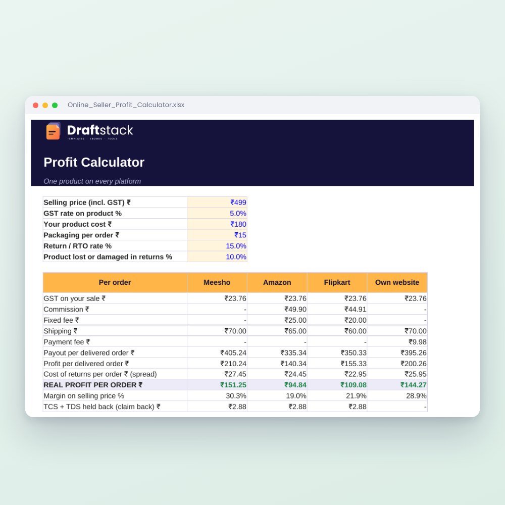Click the Amazon column header
This screenshot has height=505, width=505.
coord(277,282)
